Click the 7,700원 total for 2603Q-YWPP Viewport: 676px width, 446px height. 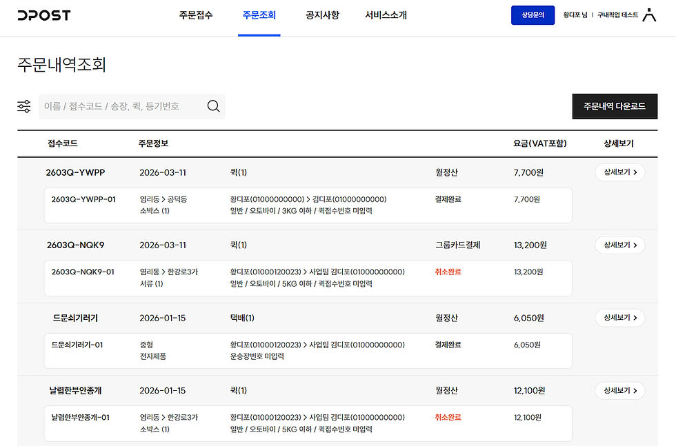click(528, 172)
